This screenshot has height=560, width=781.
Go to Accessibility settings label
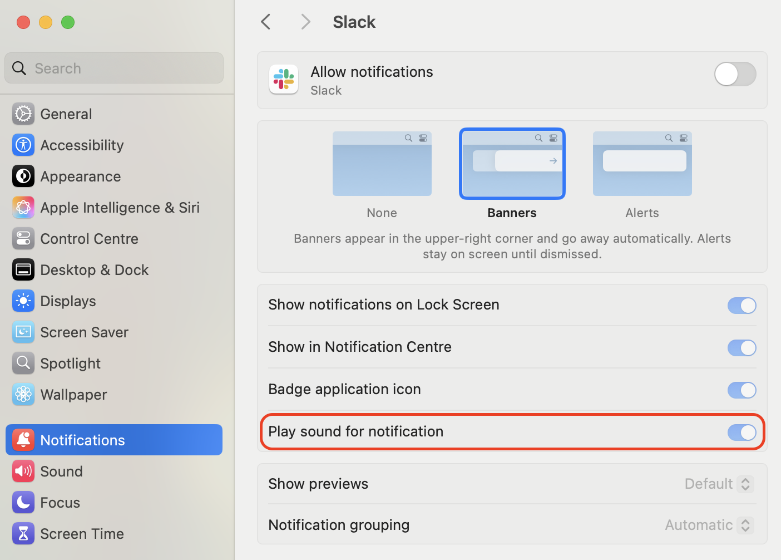pyautogui.click(x=82, y=145)
